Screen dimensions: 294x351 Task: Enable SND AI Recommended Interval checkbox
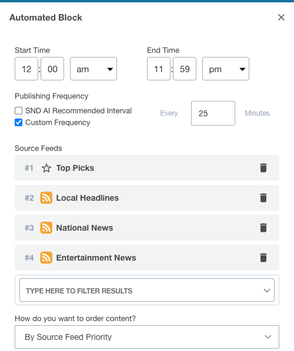(x=19, y=110)
